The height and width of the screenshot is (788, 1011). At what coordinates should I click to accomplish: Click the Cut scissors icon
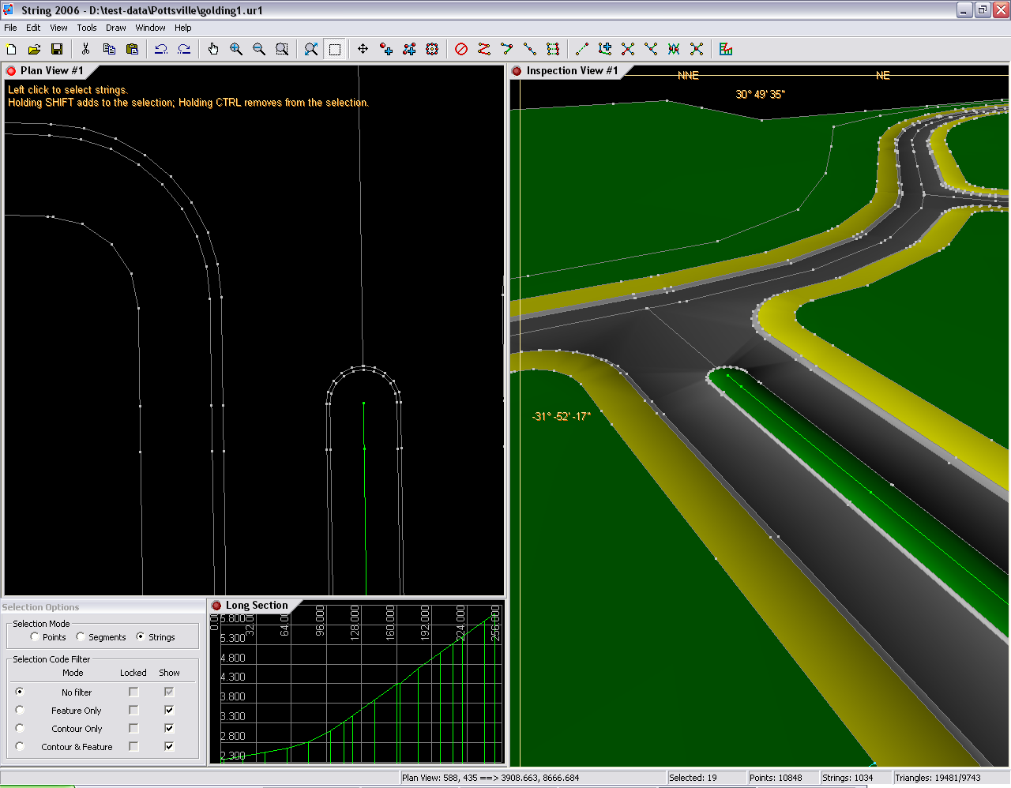86,49
